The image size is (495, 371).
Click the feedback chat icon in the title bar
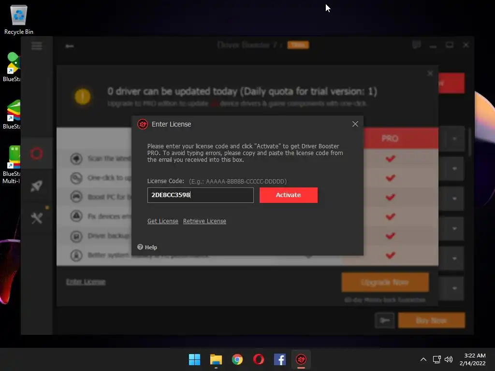click(416, 45)
